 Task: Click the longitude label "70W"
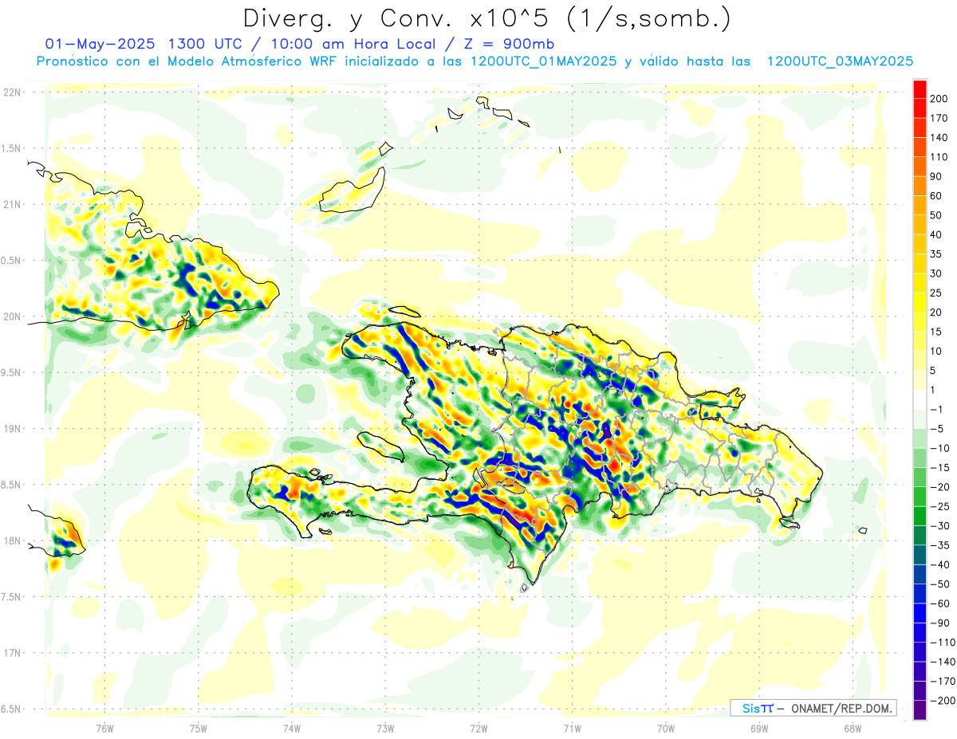pyautogui.click(x=666, y=728)
